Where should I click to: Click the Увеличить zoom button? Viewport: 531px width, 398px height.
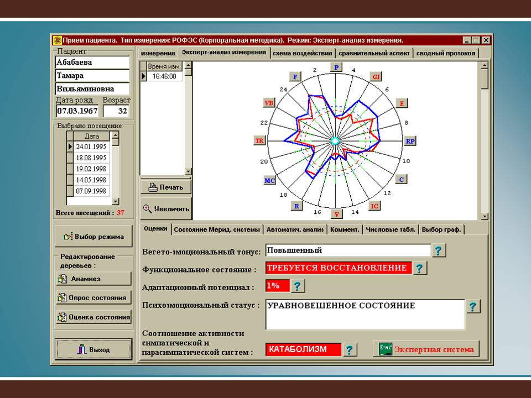[166, 208]
